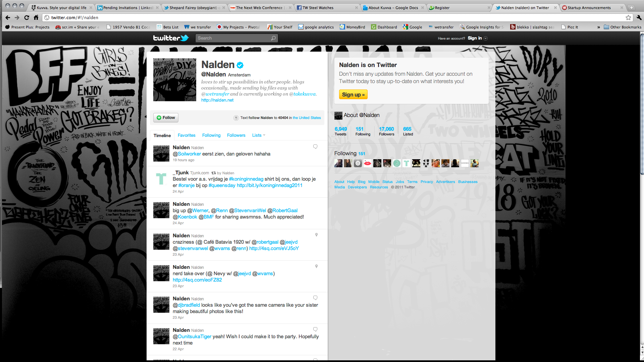Expand the Sign in dropdown arrow
Screen dimensions: 644x362
[485, 38]
